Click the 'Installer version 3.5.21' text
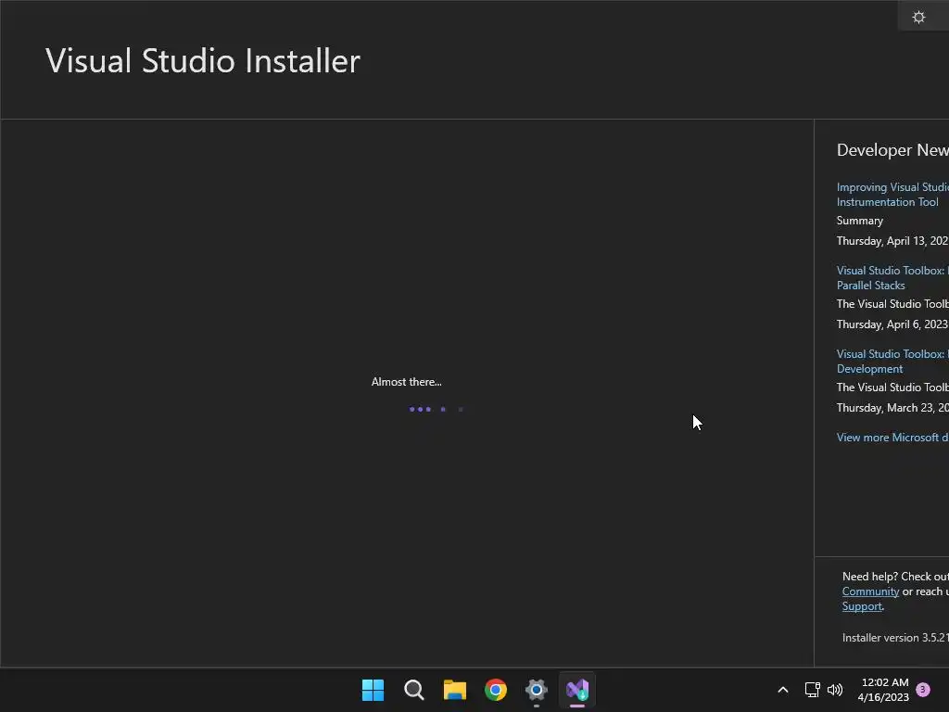This screenshot has width=949, height=712. [x=895, y=638]
